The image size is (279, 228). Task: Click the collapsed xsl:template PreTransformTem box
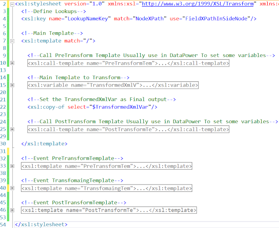(106, 166)
